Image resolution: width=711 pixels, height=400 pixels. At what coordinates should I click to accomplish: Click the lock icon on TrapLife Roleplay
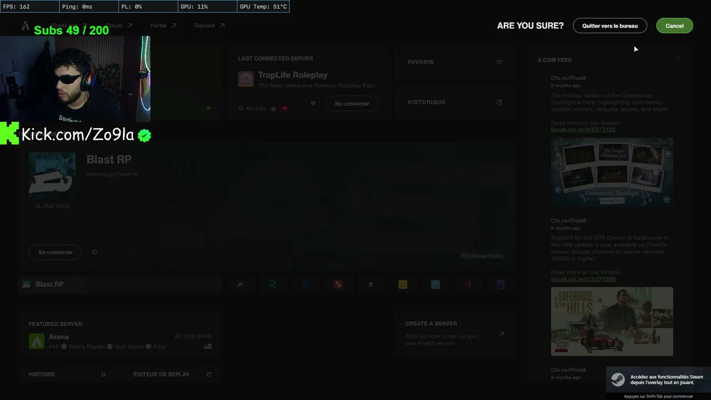tap(273, 108)
